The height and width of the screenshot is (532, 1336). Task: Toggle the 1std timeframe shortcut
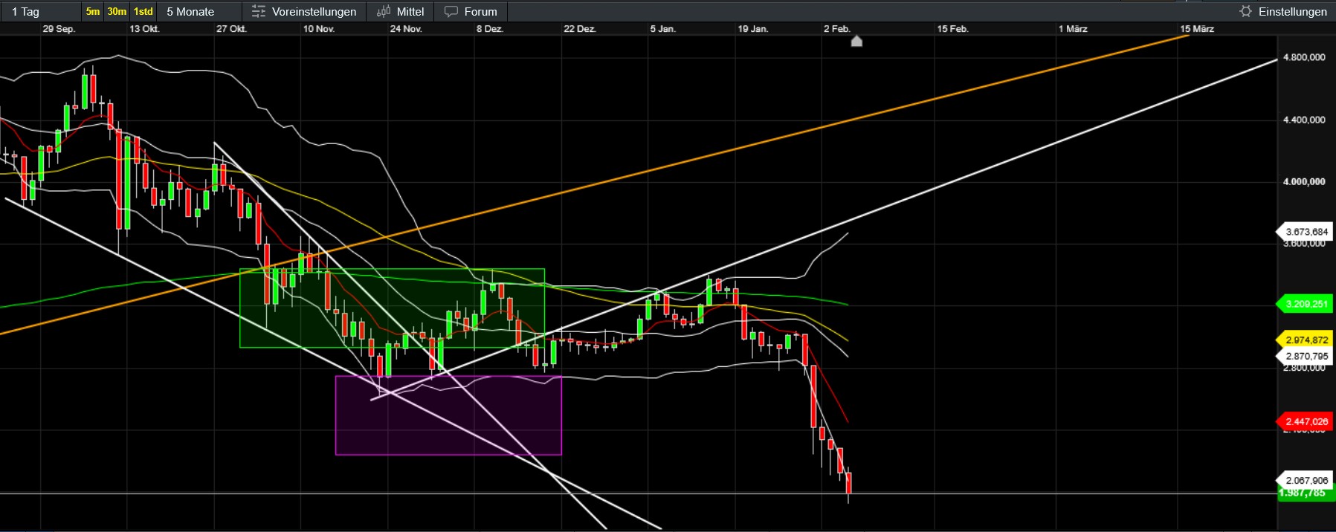point(143,11)
